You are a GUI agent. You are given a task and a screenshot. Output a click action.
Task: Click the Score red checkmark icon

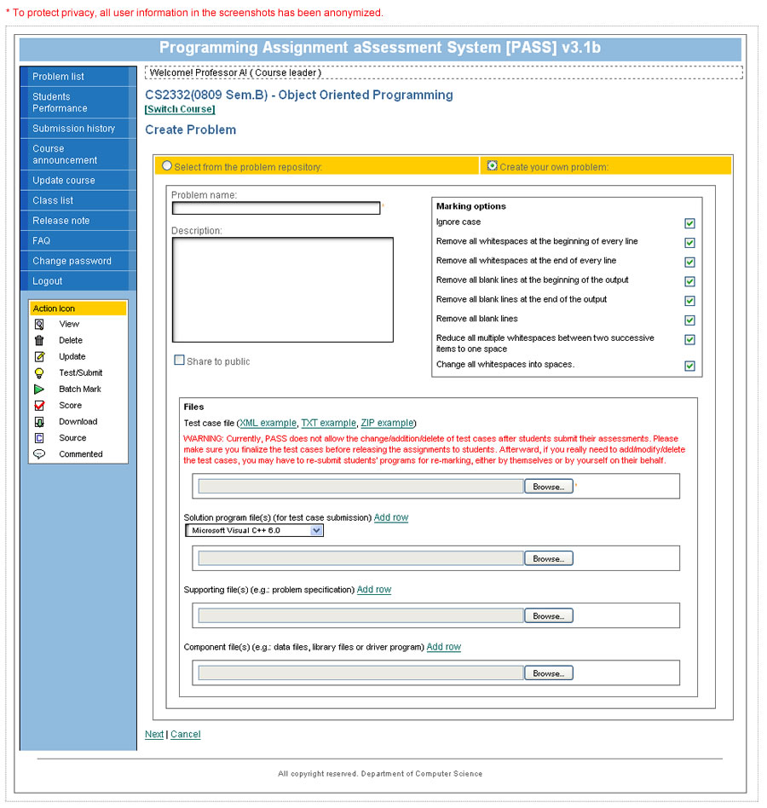tap(39, 405)
